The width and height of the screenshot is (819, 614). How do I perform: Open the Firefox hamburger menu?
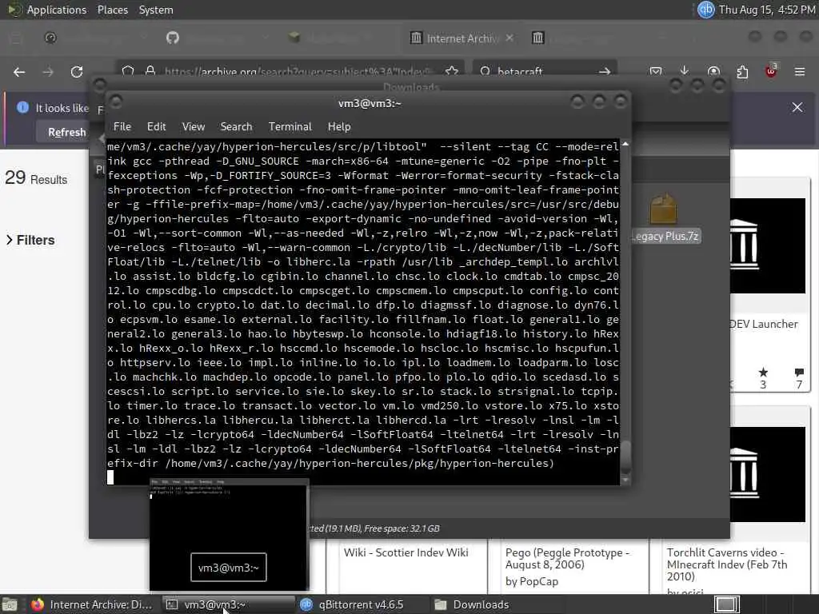(x=800, y=71)
